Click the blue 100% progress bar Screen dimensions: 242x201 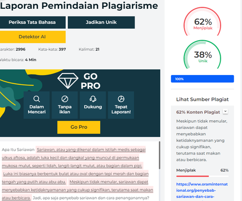point(202,79)
